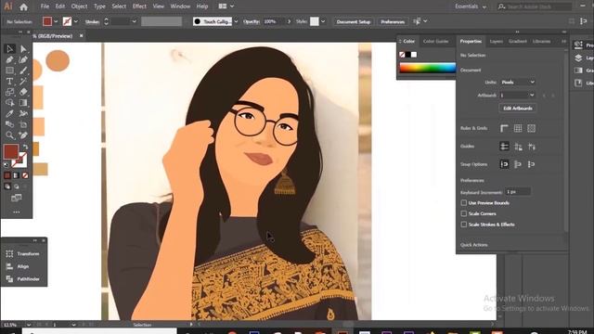
Task: Switch to the Color Guide tab
Action: tap(435, 41)
